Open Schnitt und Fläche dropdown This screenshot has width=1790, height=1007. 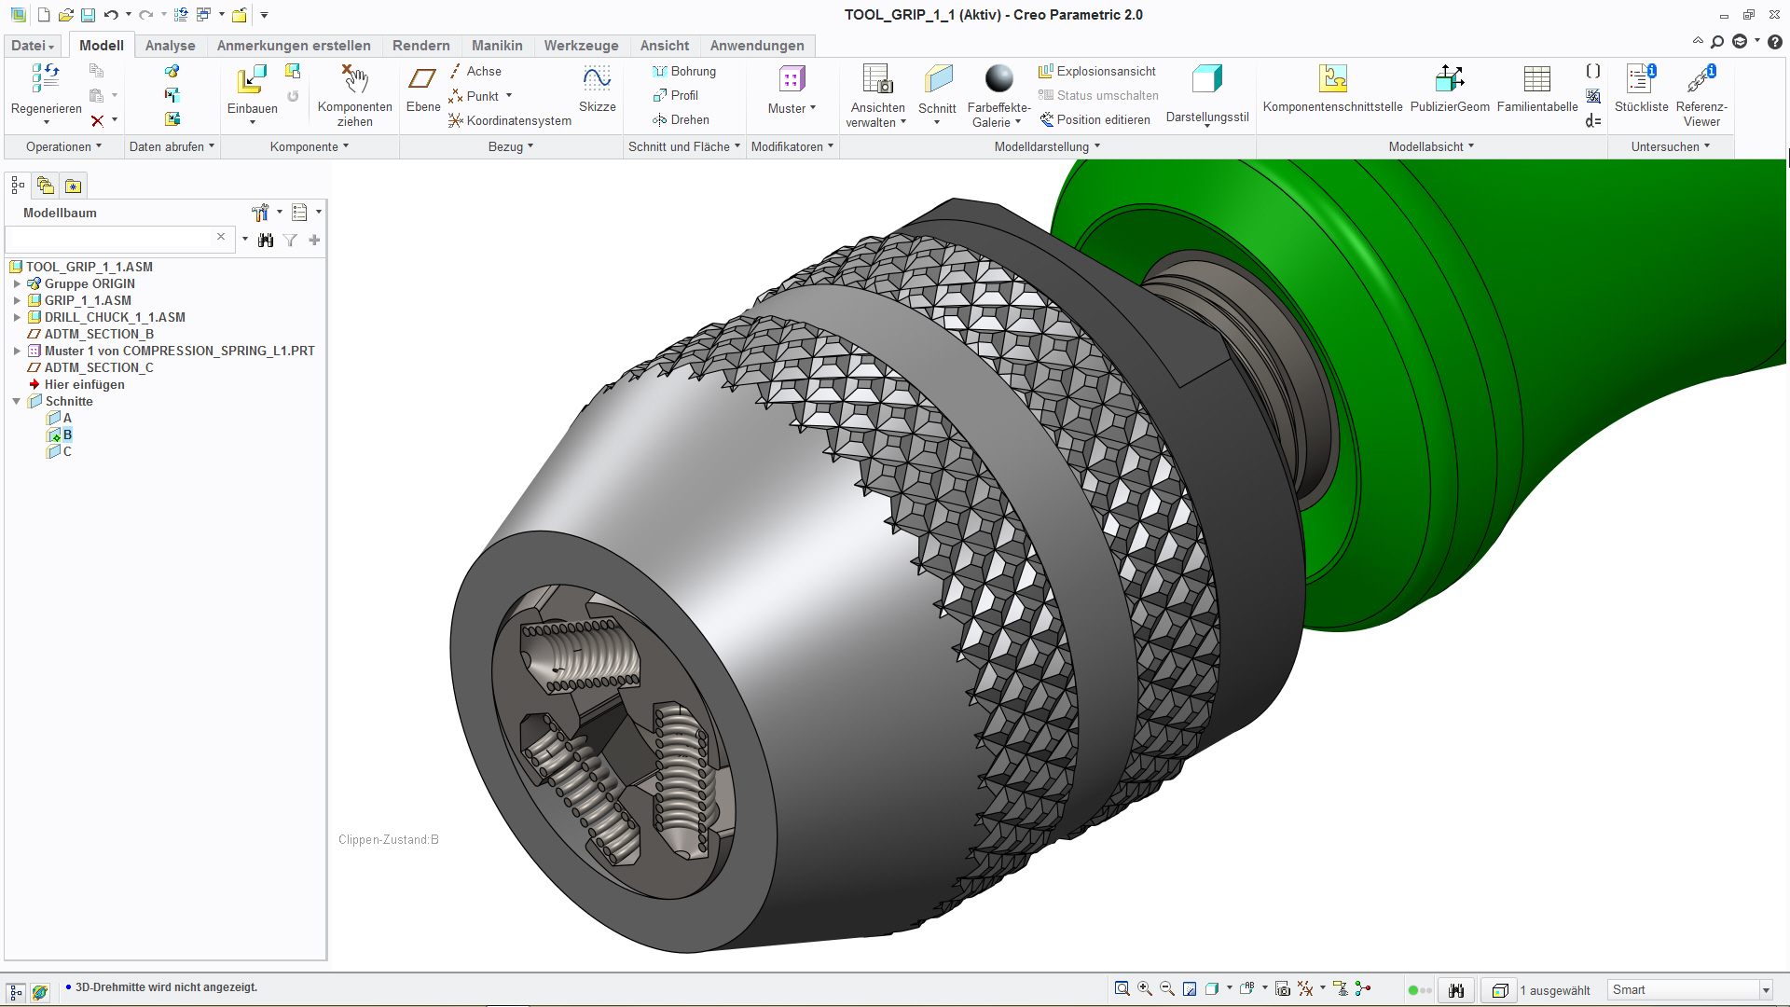684,146
